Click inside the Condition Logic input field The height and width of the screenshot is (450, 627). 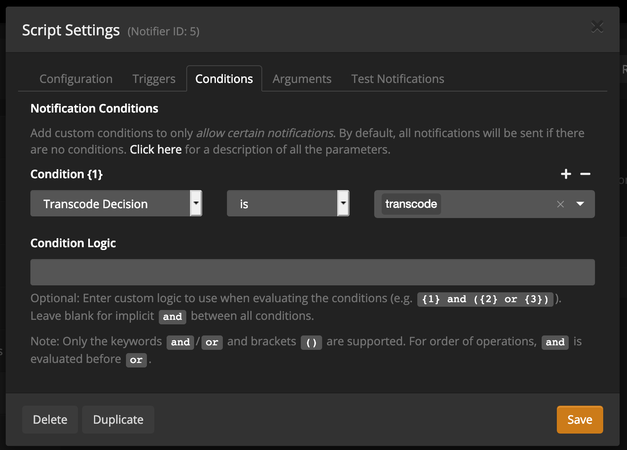[x=312, y=272]
